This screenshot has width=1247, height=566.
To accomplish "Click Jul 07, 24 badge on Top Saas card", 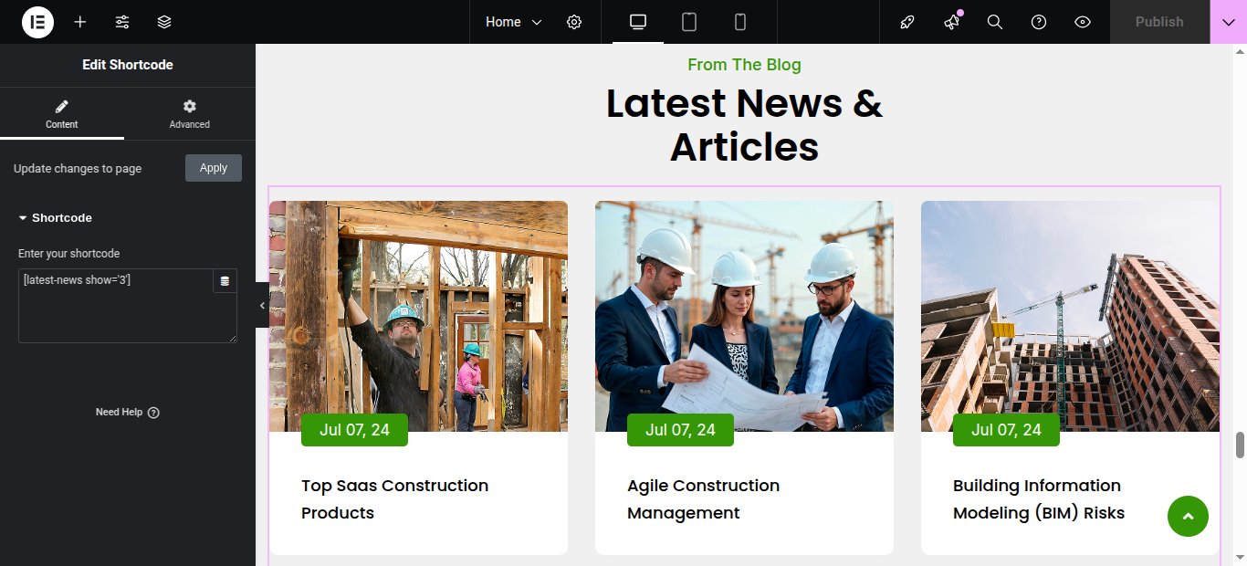I will coord(354,430).
